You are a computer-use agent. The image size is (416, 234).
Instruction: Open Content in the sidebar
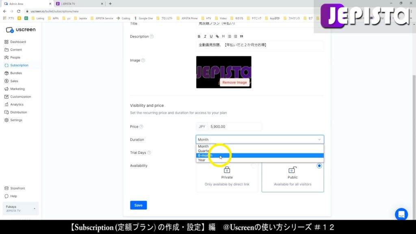click(x=16, y=50)
